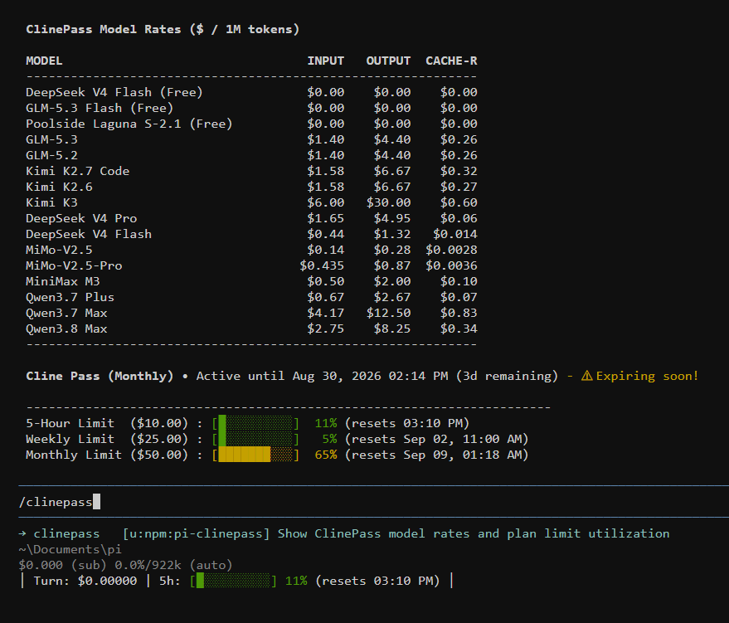729x623 pixels.
Task: Click the DeepSeek V4 Flash (Free) row
Action: [x=251, y=93]
